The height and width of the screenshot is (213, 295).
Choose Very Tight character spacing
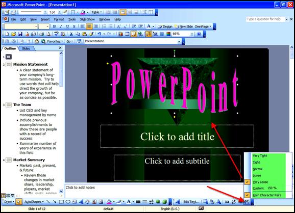[260, 156]
